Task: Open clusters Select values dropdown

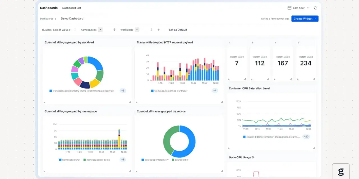Action: coord(61,30)
